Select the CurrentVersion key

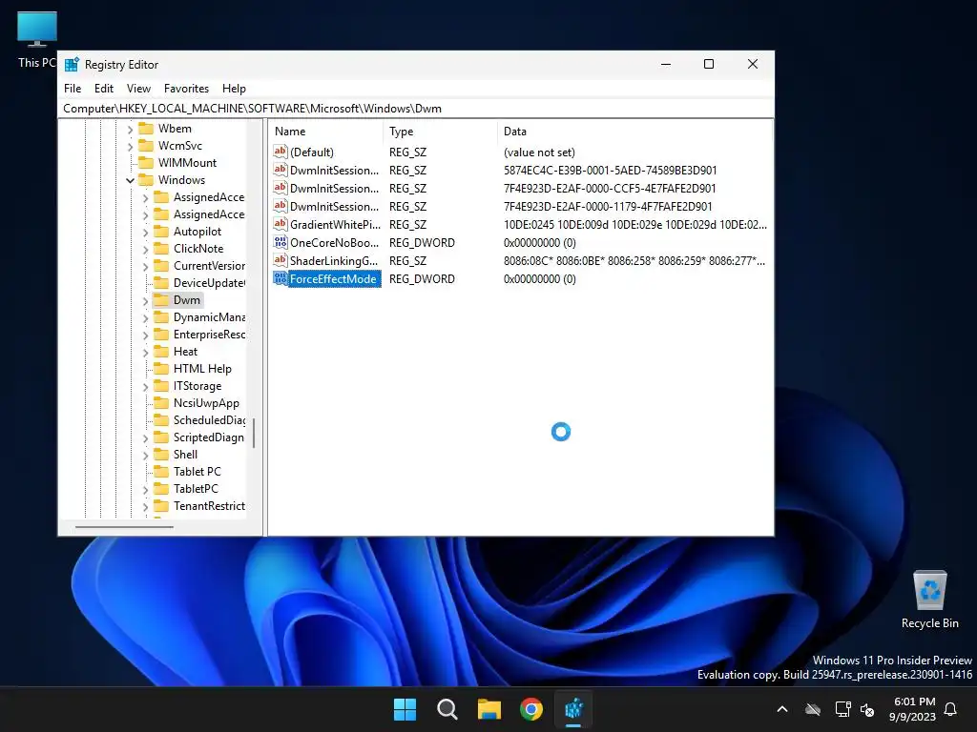tap(209, 266)
